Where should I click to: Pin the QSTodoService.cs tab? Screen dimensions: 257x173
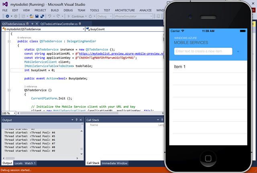32,24
